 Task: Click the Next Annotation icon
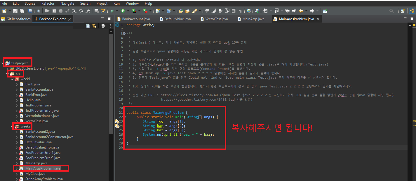point(265,11)
